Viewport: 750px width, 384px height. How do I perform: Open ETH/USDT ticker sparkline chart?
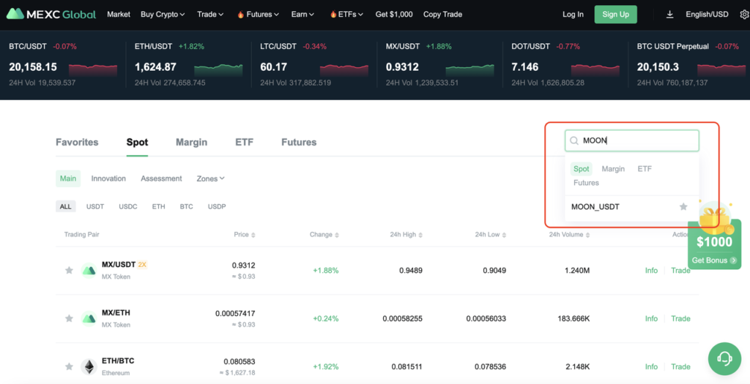(218, 69)
